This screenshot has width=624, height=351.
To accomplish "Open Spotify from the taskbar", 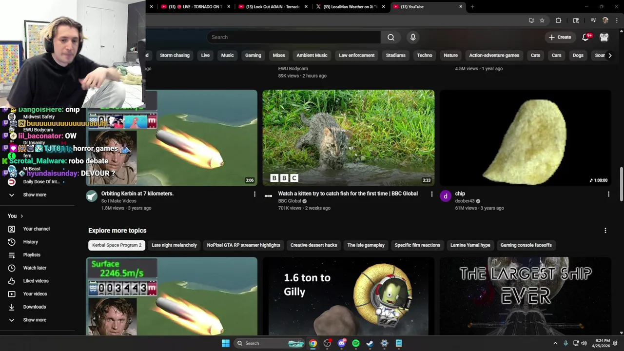I will 356,343.
